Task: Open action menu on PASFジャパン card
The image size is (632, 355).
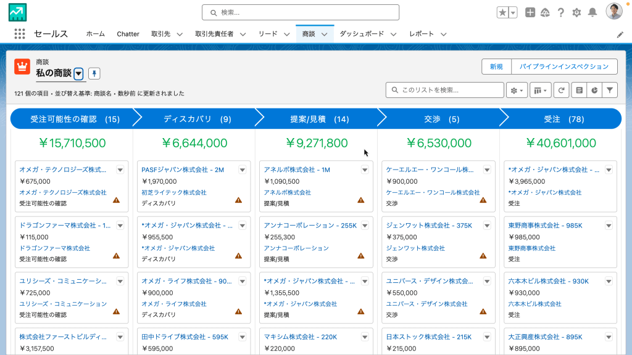Action: [243, 169]
